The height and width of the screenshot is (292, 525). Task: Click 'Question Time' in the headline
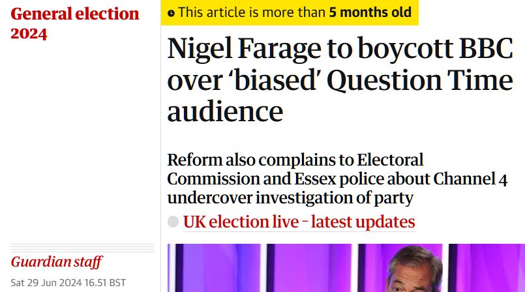pos(420,81)
